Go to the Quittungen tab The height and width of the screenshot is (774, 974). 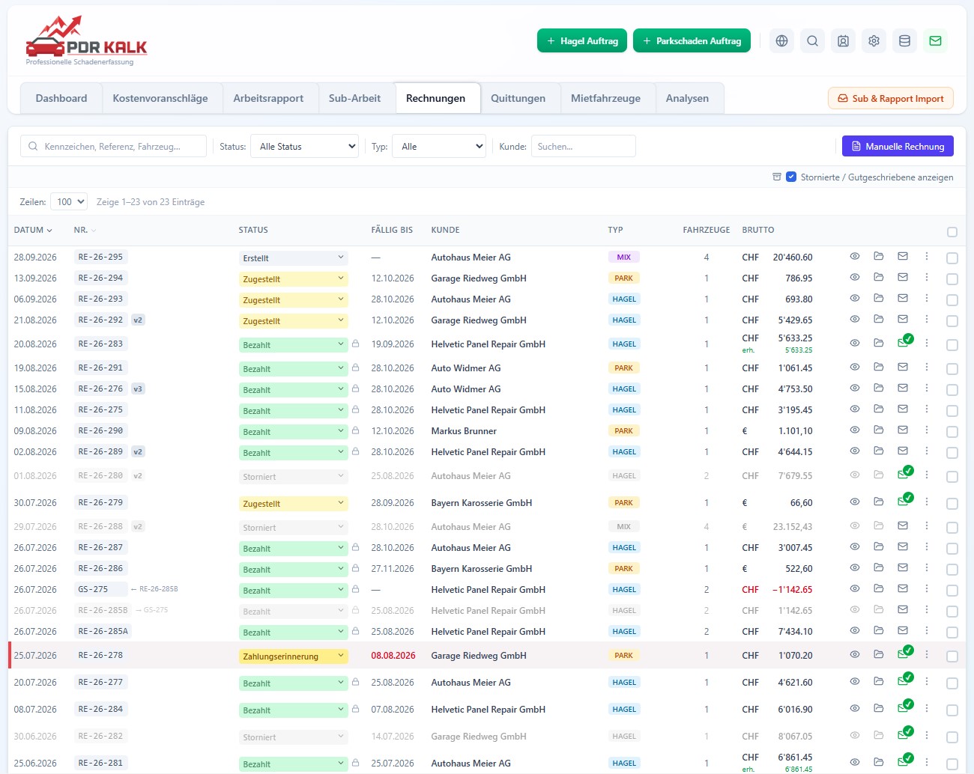pyautogui.click(x=518, y=98)
